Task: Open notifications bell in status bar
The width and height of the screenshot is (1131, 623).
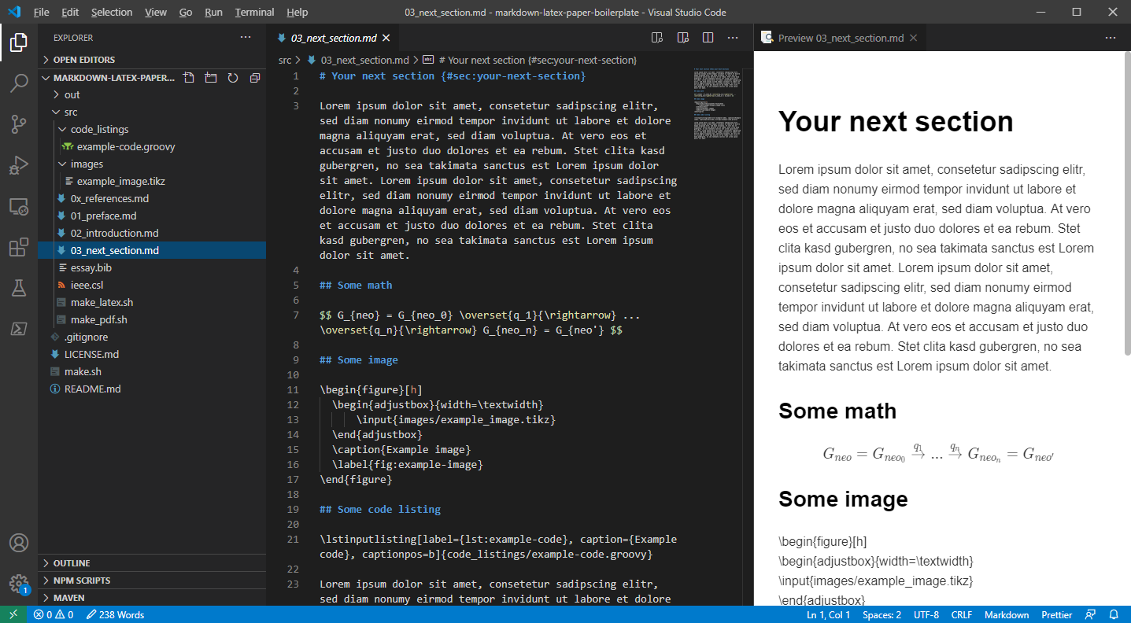Action: click(x=1114, y=614)
